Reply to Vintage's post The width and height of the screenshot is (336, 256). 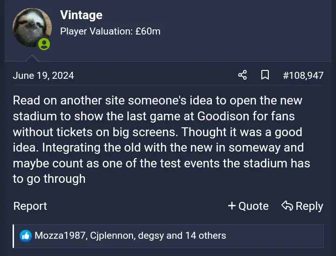coord(308,206)
